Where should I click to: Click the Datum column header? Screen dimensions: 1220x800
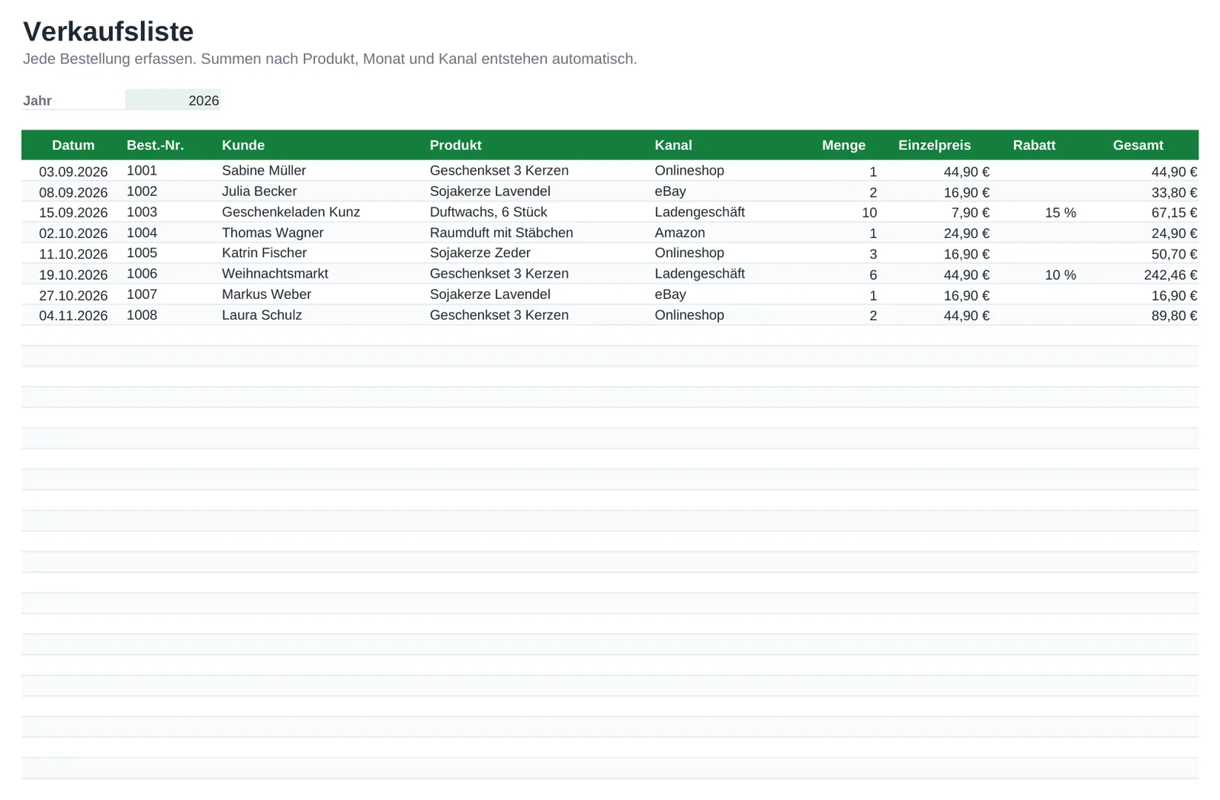click(73, 145)
